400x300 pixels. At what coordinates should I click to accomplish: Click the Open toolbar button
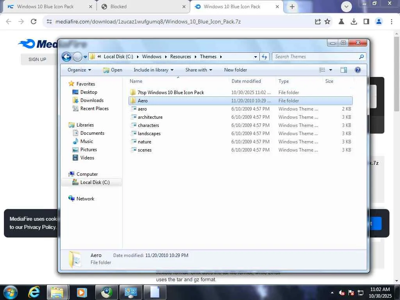coord(113,70)
